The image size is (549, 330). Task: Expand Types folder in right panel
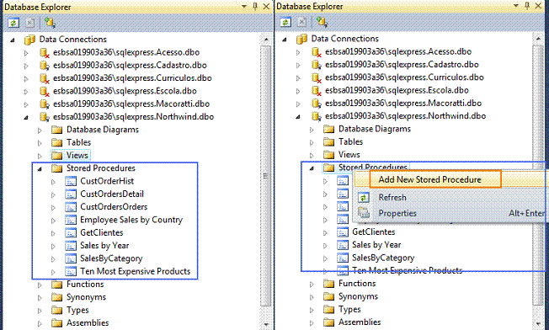point(312,310)
